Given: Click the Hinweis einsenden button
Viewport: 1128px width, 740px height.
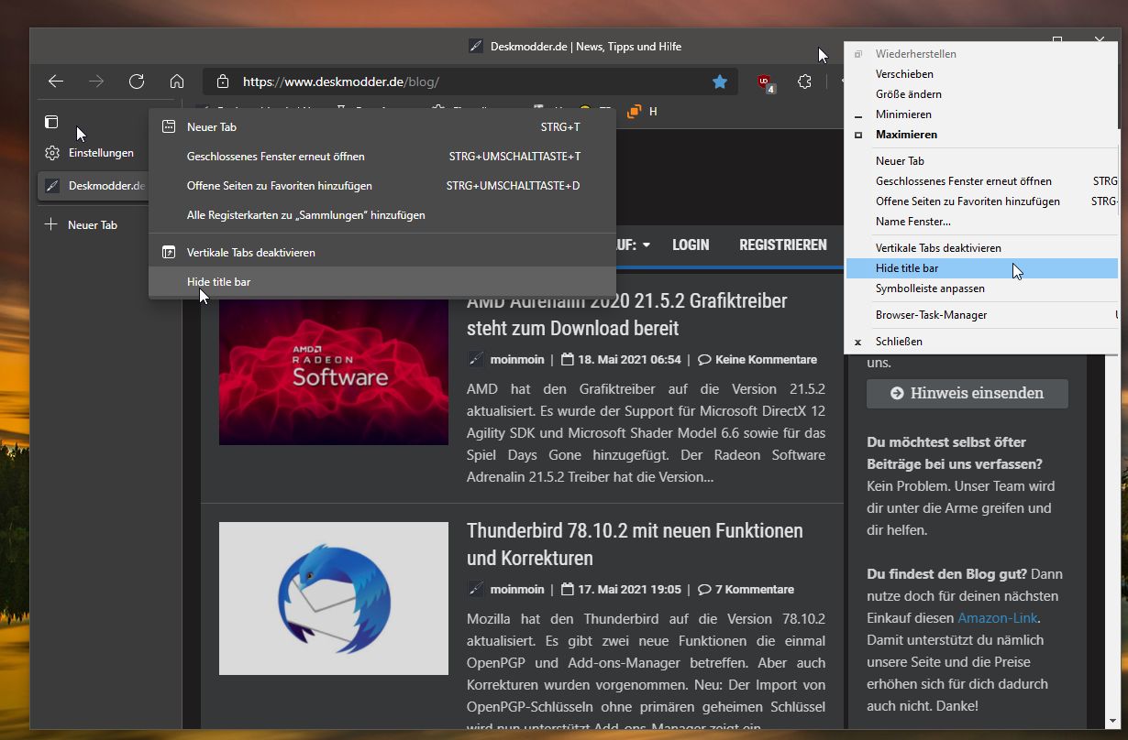Looking at the screenshot, I should pyautogui.click(x=968, y=394).
